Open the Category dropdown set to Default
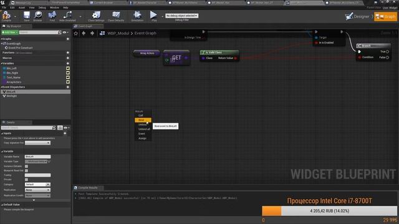The image size is (399, 224). click(x=37, y=184)
